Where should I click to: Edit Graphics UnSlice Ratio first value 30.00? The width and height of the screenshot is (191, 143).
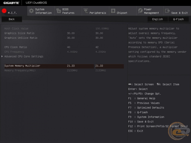click(71, 38)
